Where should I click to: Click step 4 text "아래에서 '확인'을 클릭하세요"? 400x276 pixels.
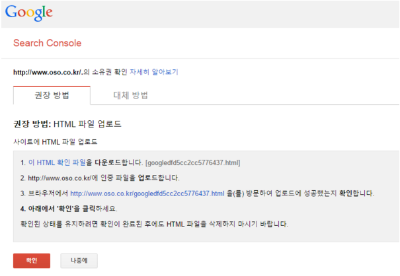tap(69, 209)
